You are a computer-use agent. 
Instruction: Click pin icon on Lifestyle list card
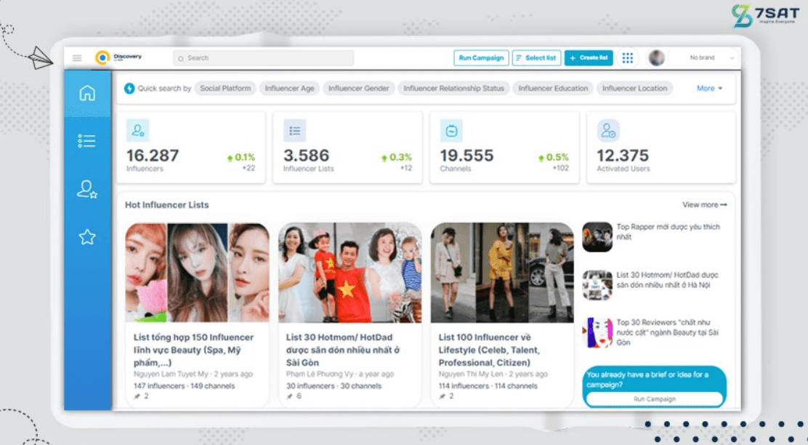442,396
